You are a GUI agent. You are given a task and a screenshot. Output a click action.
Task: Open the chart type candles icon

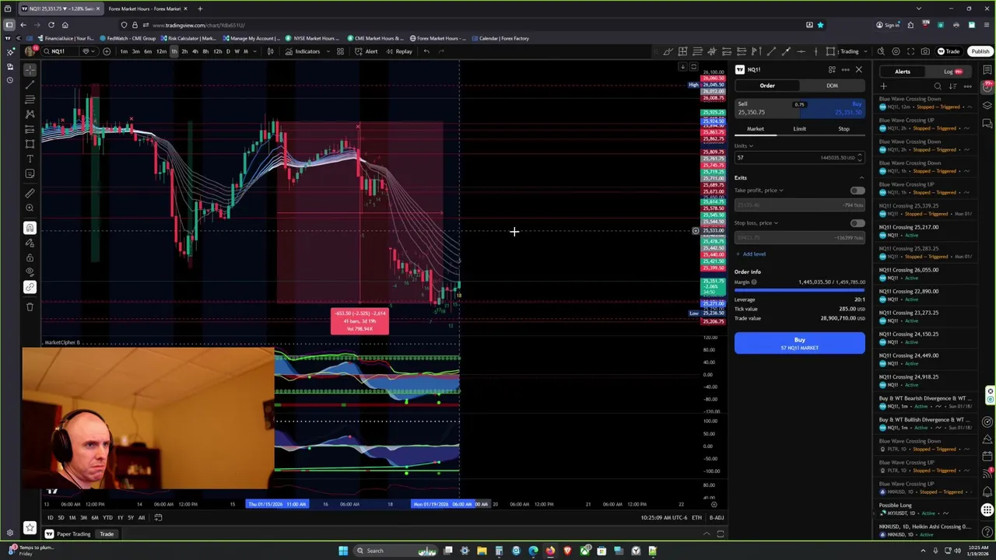coord(270,51)
